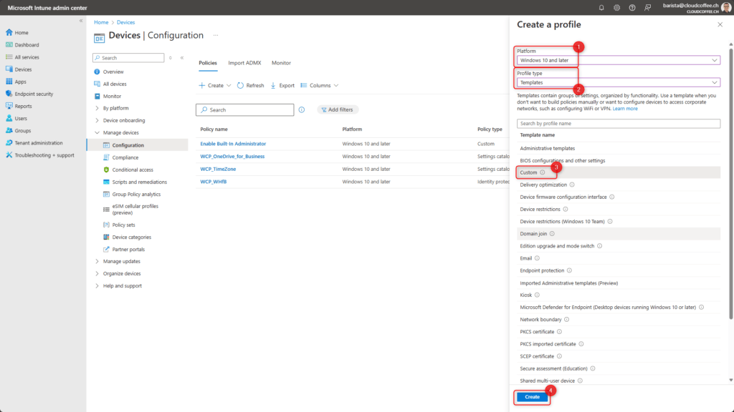Open the Create dropdown in toolbar

(215, 86)
